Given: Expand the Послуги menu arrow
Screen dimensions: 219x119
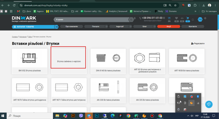Looking at the screenshot, I should pyautogui.click(x=106, y=27).
